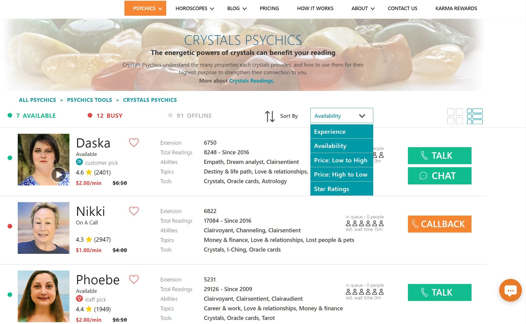Screen dimensions: 526x324
Task: Switch to list view layout
Action: (x=475, y=116)
